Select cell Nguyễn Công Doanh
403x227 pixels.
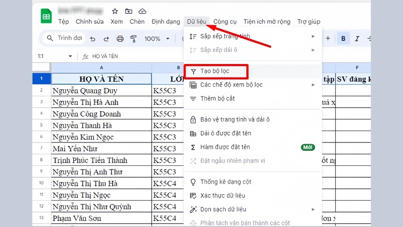[101, 114]
